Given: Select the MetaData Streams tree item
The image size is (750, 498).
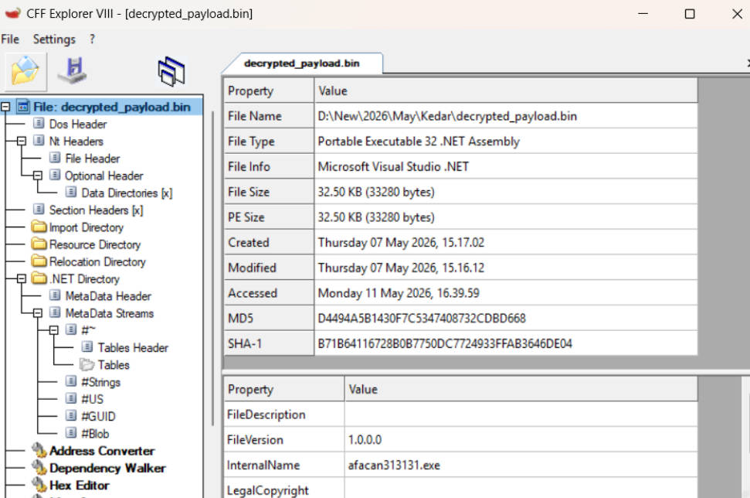Looking at the screenshot, I should click(110, 313).
